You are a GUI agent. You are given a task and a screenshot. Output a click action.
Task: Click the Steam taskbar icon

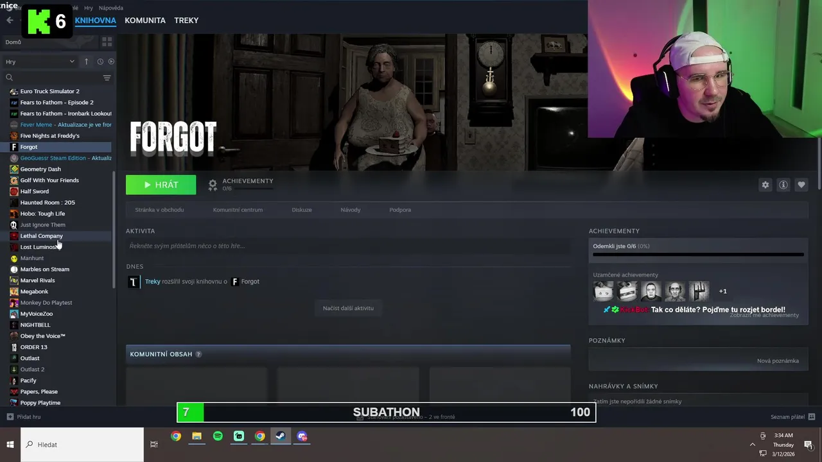click(x=280, y=436)
